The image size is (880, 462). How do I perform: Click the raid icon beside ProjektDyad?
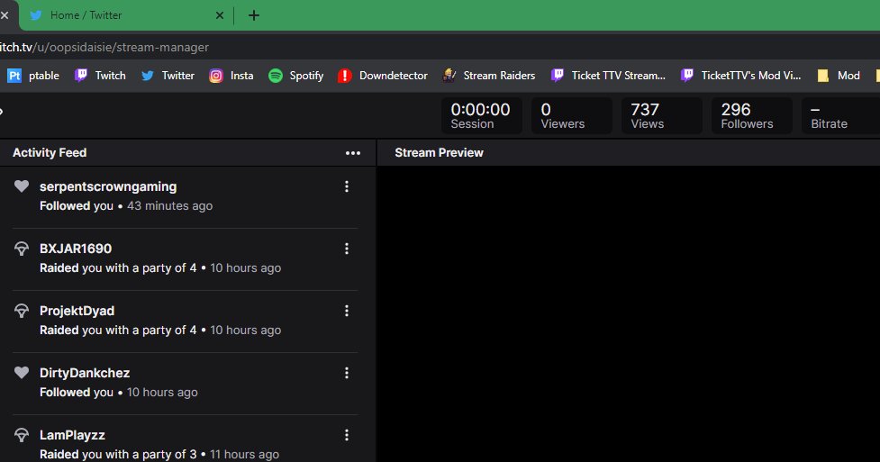22,311
